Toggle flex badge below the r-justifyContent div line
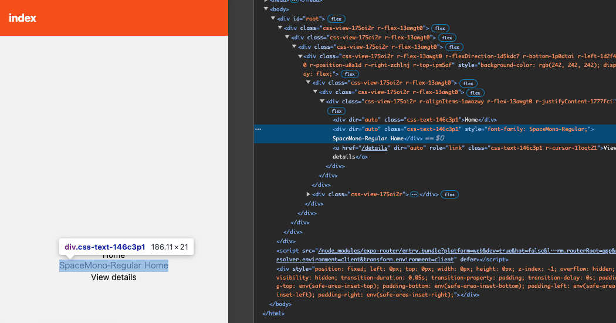Viewport: 616px width, 323px height. coord(336,111)
